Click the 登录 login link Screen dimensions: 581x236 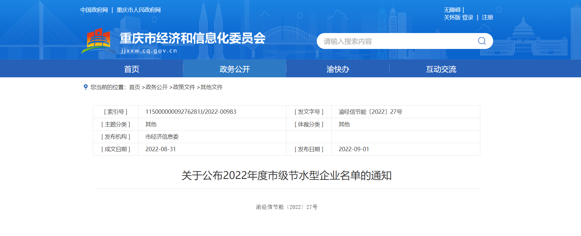pos(468,17)
